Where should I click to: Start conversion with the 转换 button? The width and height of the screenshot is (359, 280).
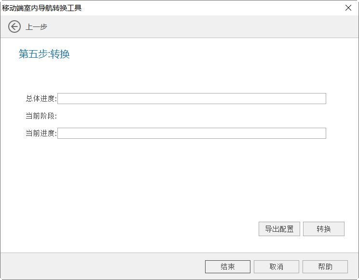coord(323,229)
